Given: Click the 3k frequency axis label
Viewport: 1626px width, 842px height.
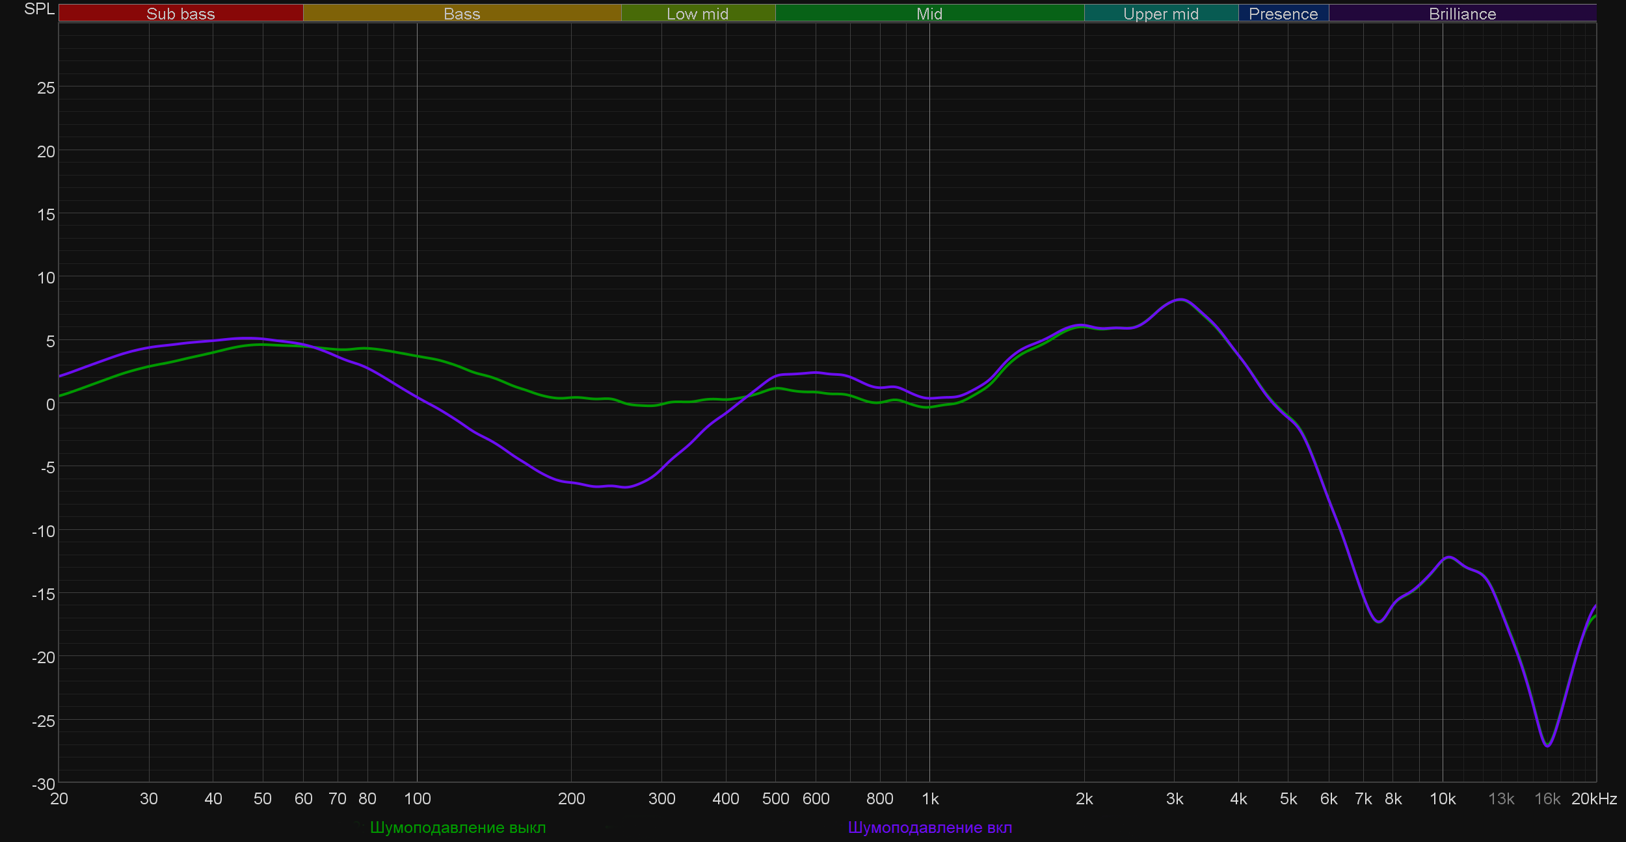Looking at the screenshot, I should pos(1174,799).
